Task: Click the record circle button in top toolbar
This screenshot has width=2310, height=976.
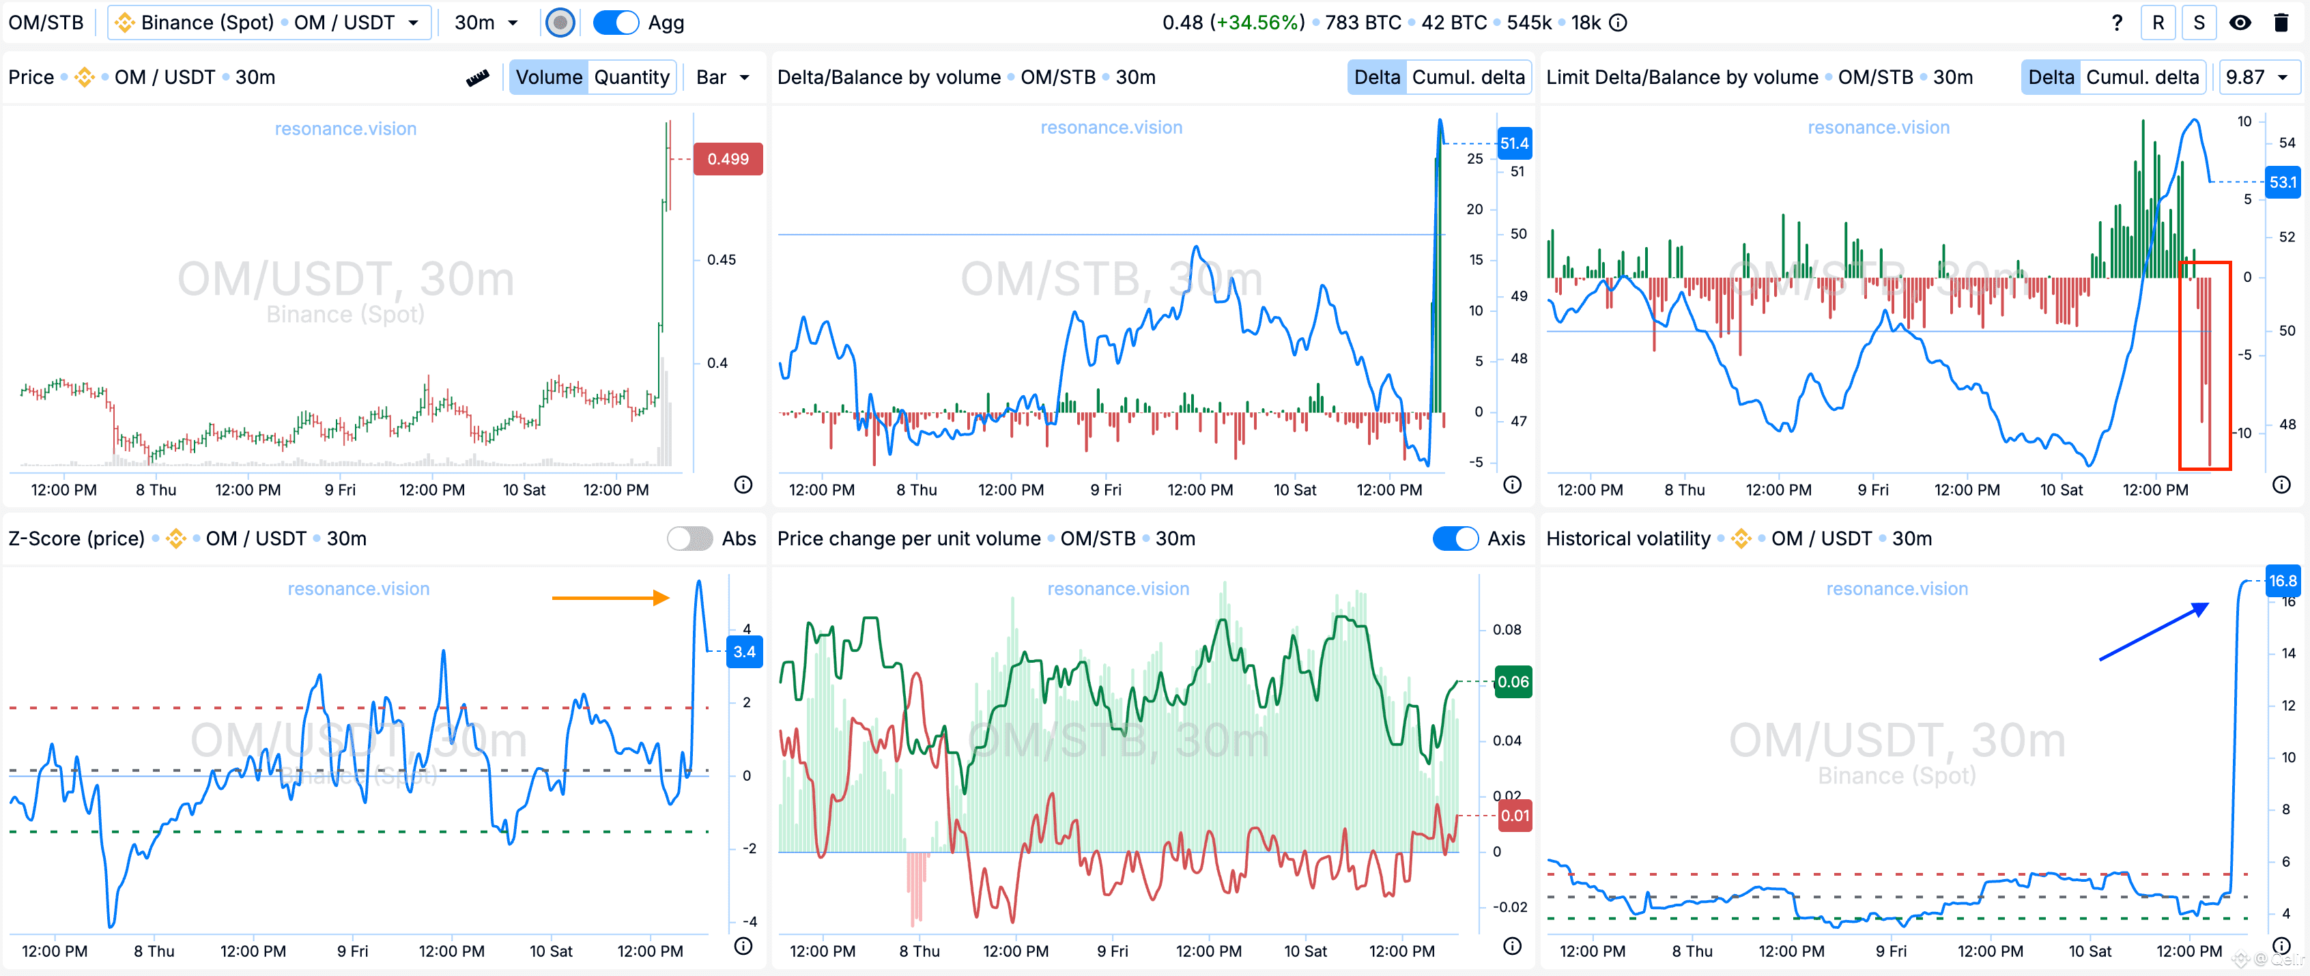Action: tap(560, 23)
